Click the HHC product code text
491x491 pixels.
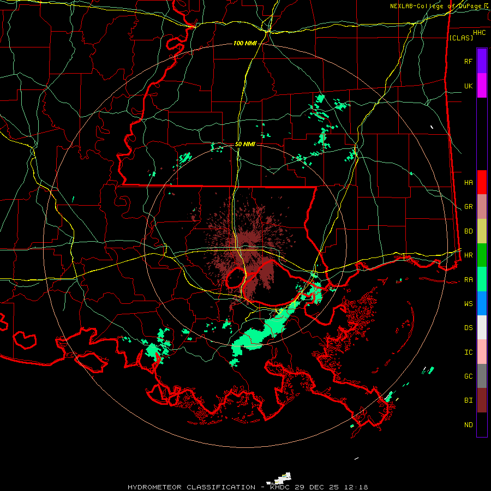[480, 33]
